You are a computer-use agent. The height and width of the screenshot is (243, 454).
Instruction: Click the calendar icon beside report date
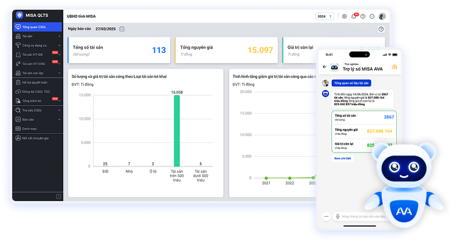pos(122,29)
